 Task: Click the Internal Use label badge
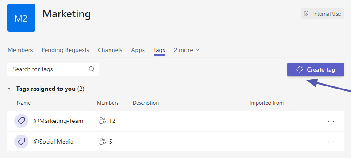click(x=322, y=14)
